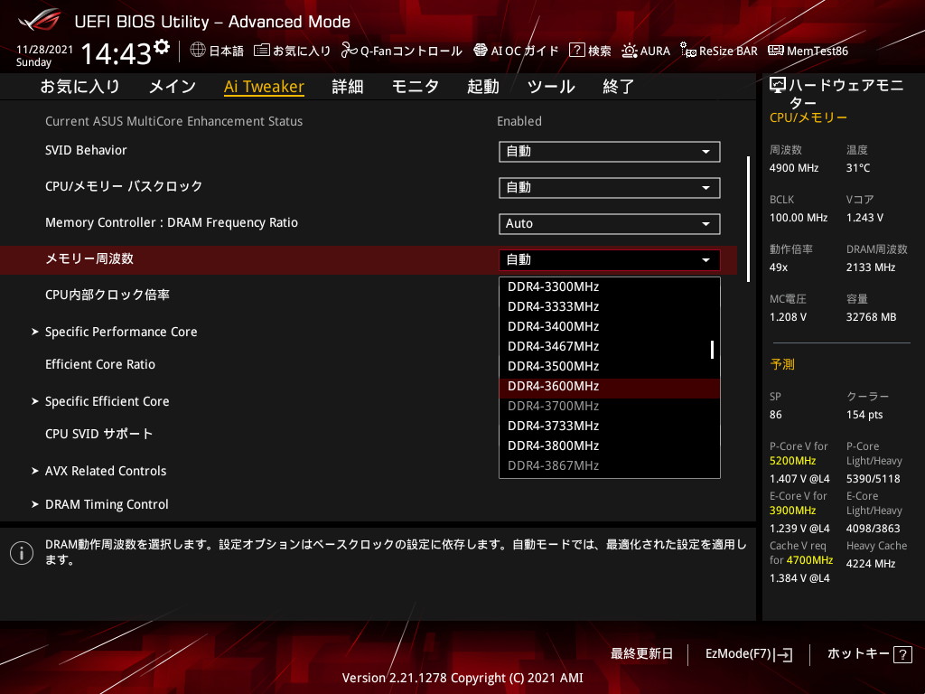This screenshot has width=925, height=694.
Task: Switch to お気に入り tab
Action: point(79,87)
